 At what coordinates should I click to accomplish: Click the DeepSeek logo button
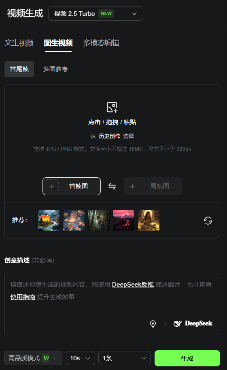click(193, 323)
